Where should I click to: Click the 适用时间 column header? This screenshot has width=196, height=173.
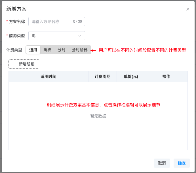coord(49,76)
